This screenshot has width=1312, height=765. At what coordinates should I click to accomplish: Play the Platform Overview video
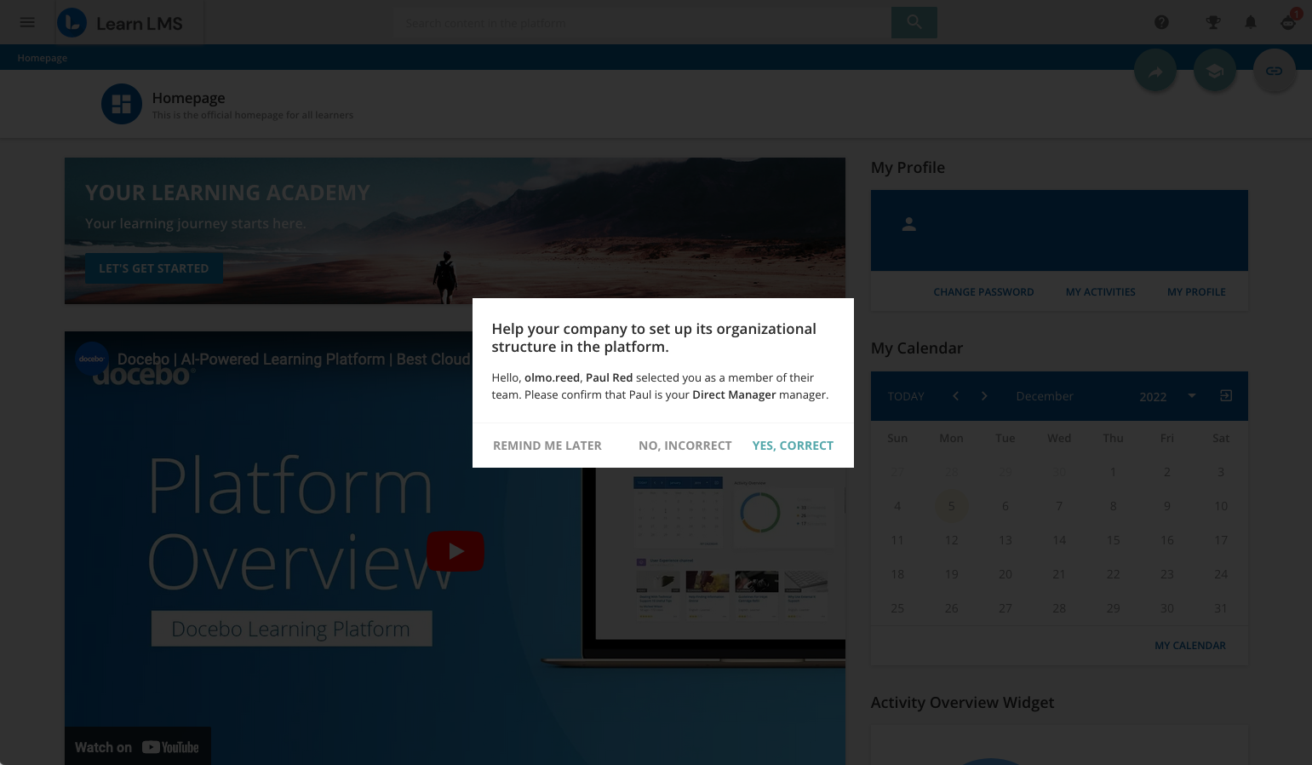pyautogui.click(x=455, y=551)
